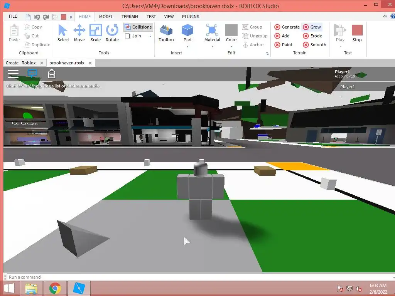Click the Undo quick-access icon
The image size is (395, 296).
click(37, 17)
